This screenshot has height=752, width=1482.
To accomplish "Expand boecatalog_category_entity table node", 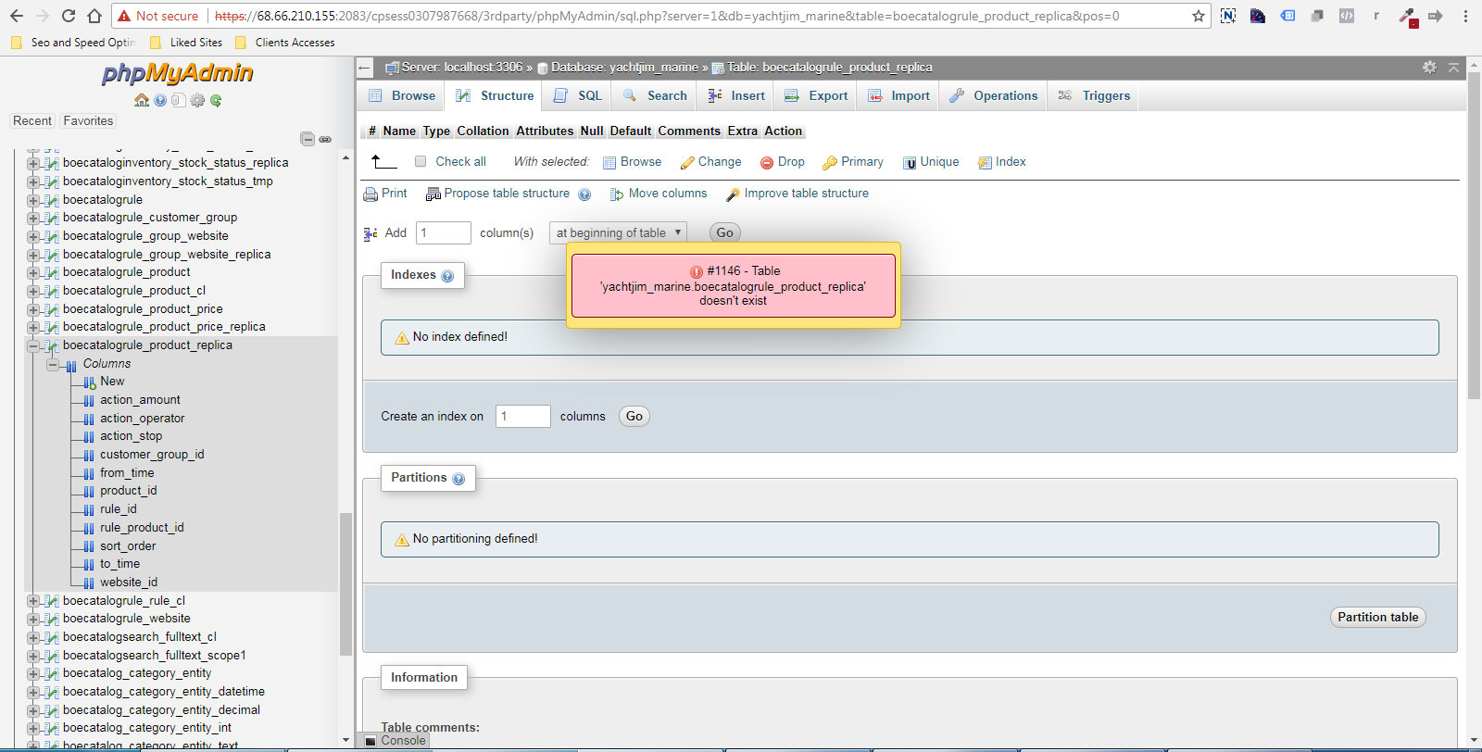I will pos(33,673).
